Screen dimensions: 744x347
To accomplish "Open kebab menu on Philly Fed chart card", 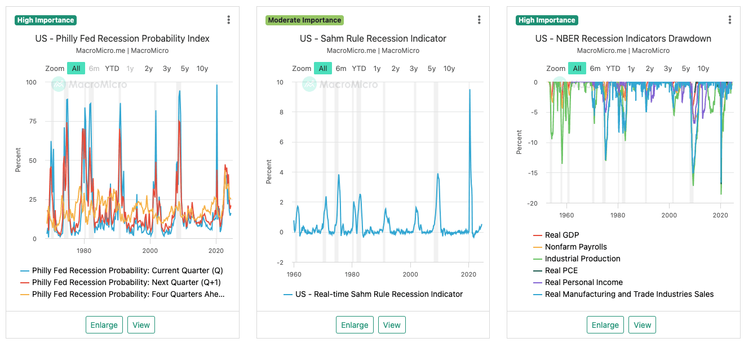I will coord(228,20).
